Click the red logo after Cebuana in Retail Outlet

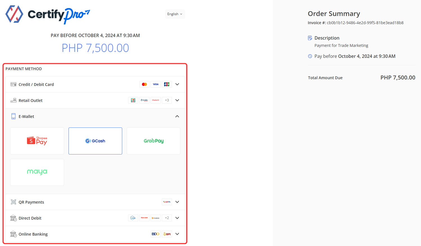click(x=156, y=100)
